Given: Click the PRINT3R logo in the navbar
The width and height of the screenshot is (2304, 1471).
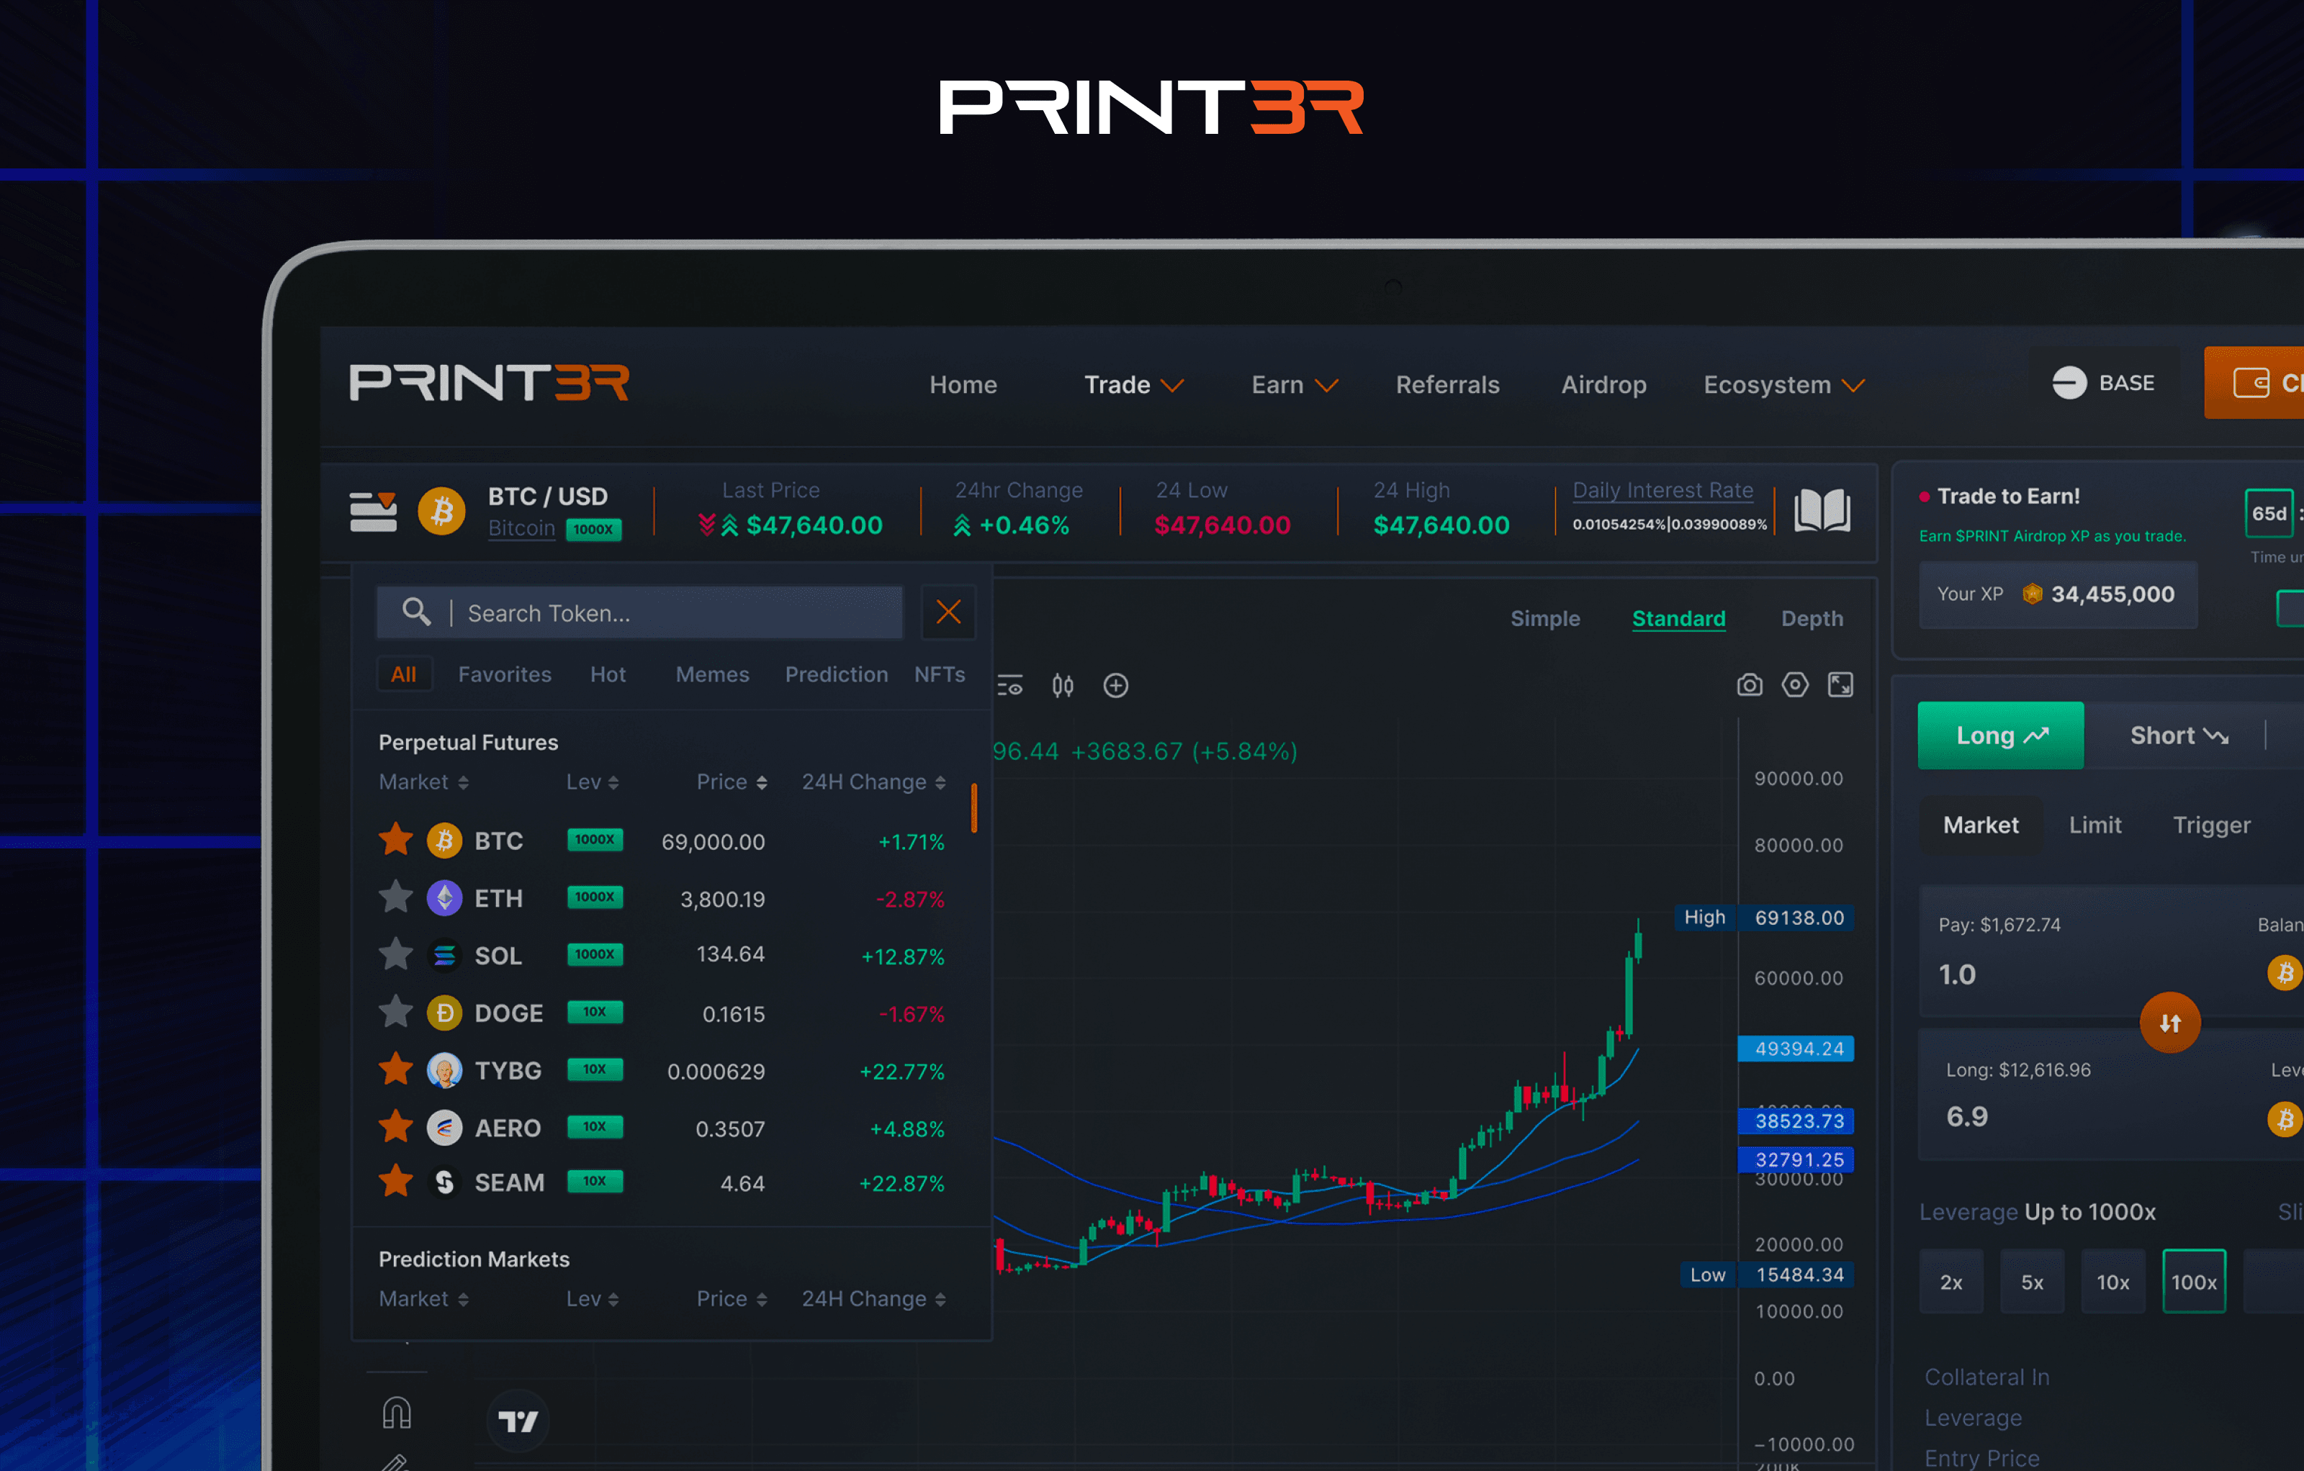Looking at the screenshot, I should point(489,383).
